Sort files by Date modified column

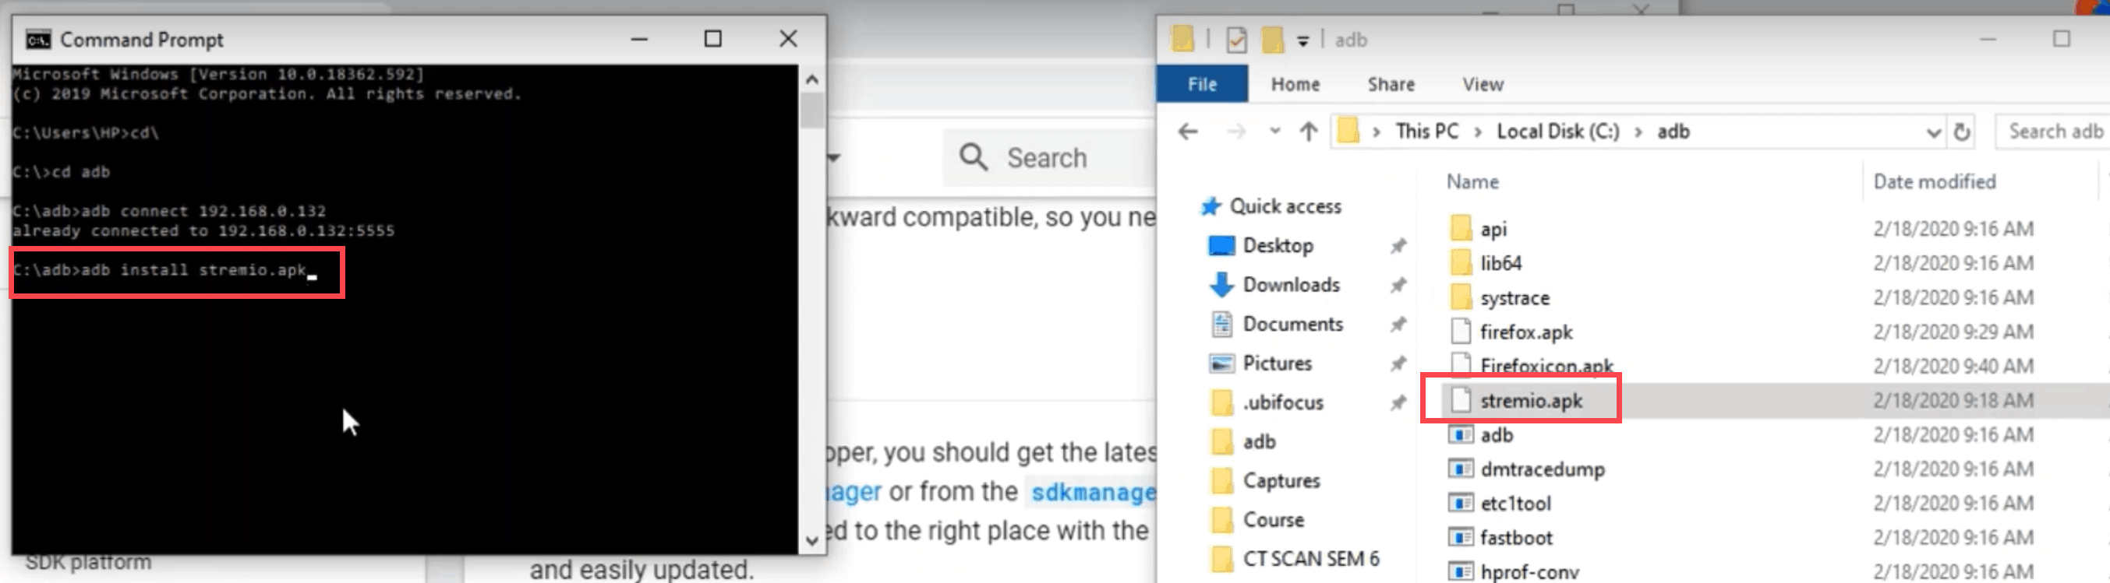pos(1934,181)
